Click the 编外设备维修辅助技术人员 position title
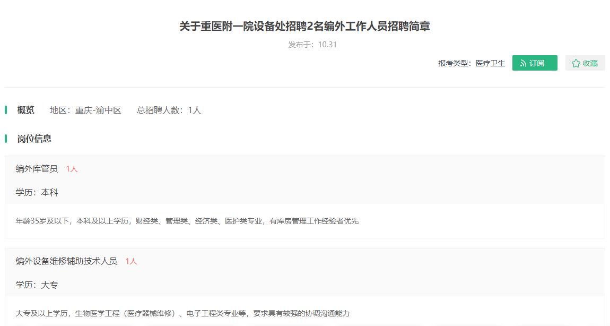 click(x=66, y=261)
